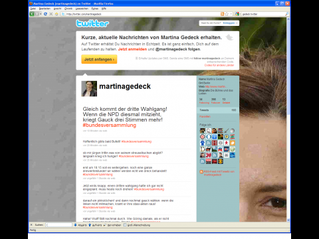Open the Bearbeiten menu
The height and width of the screenshot is (239, 319).
coord(45,9)
